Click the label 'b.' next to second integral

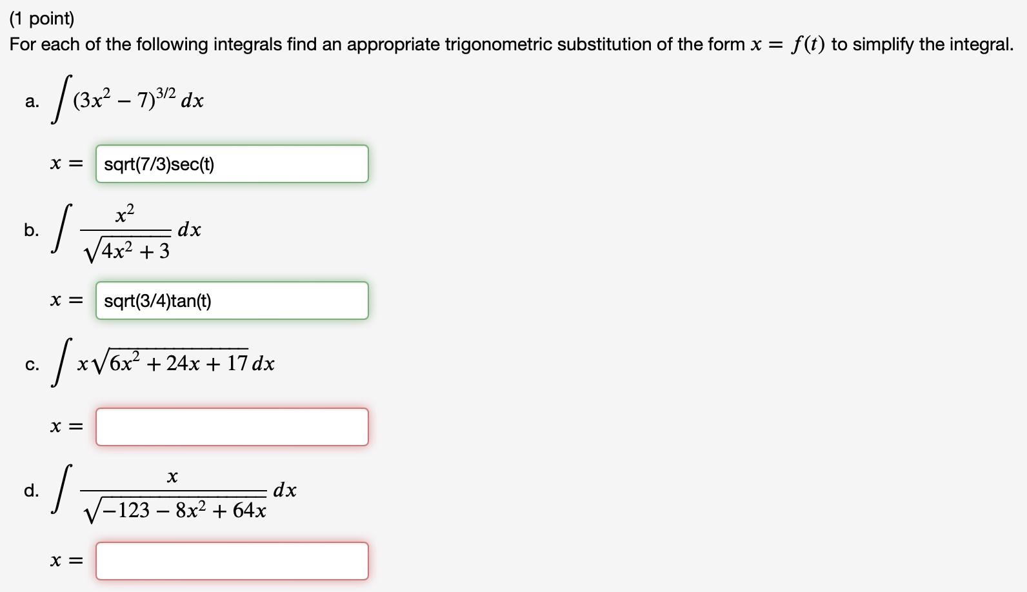30,230
